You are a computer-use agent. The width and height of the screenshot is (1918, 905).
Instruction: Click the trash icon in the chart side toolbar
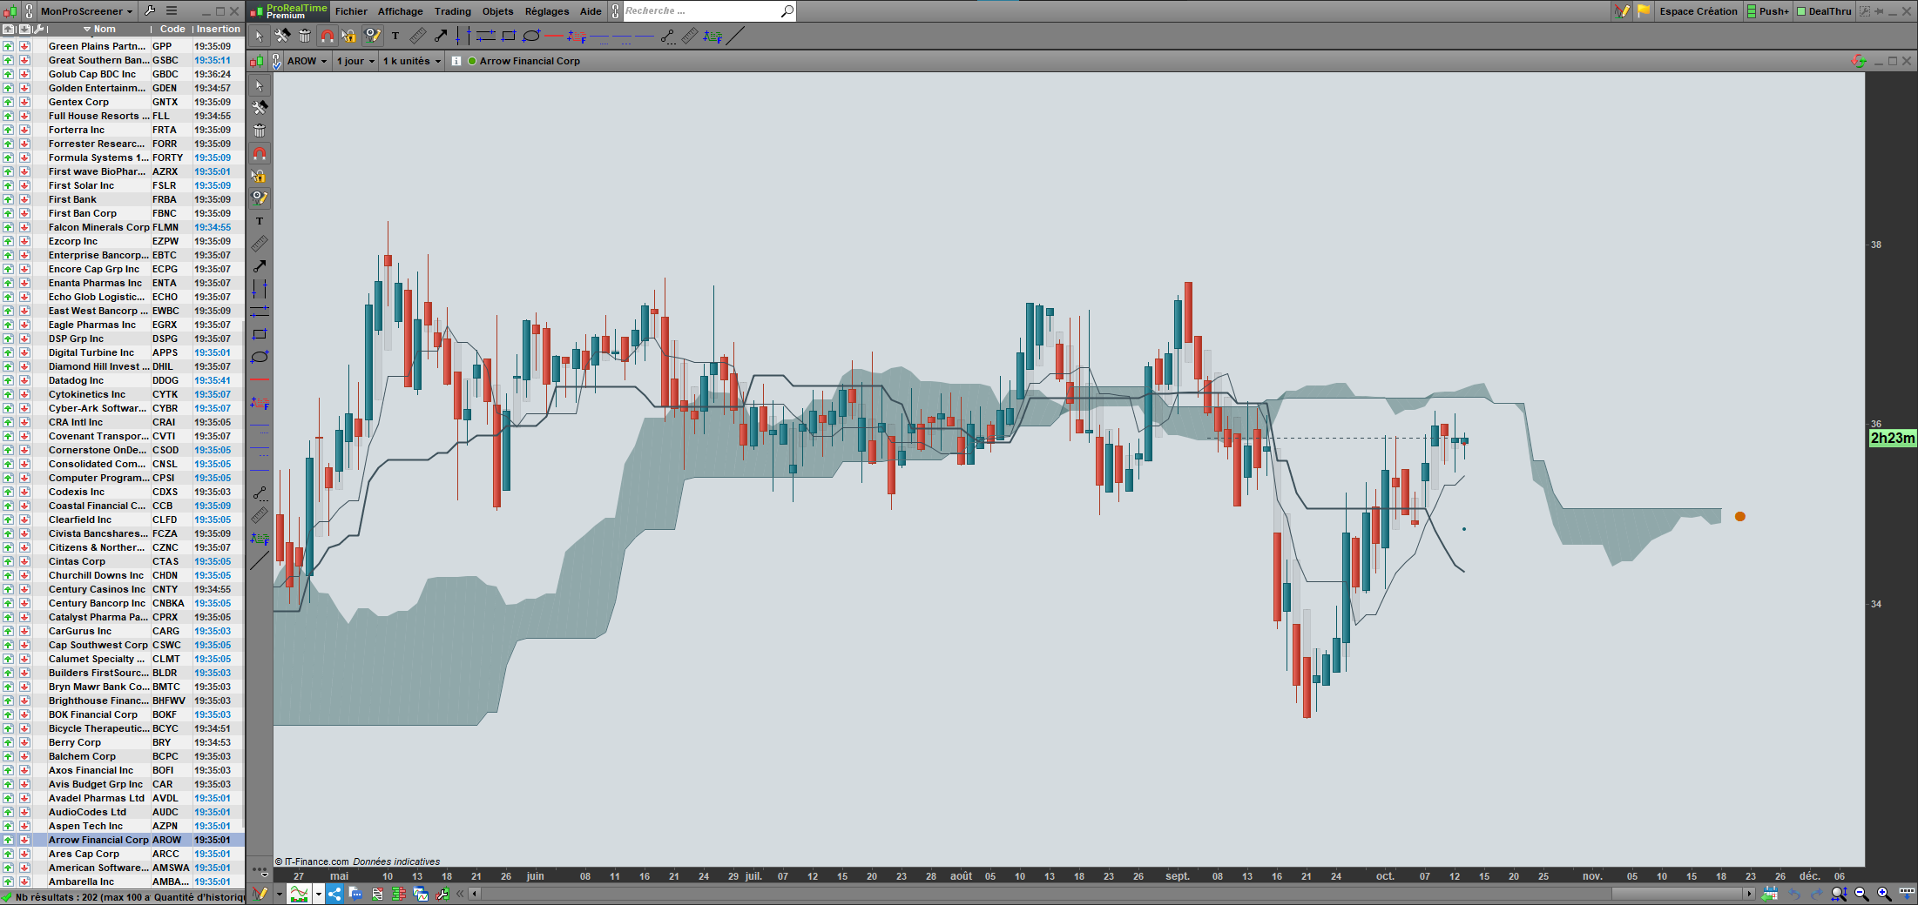[260, 131]
